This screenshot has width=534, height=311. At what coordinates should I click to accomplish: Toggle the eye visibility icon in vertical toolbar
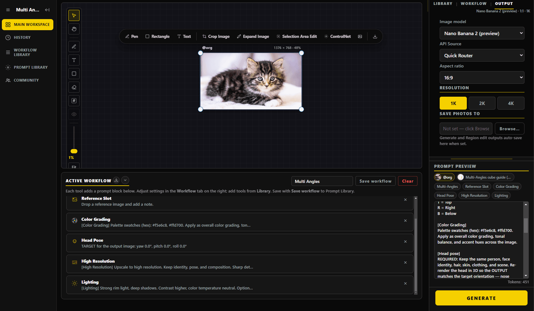coord(74,114)
